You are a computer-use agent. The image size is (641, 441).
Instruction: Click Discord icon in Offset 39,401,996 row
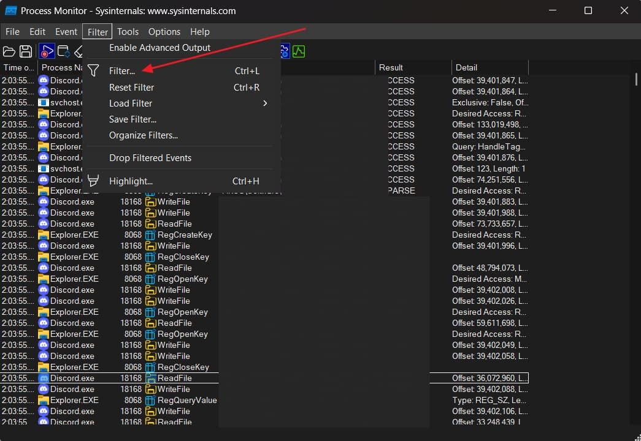pos(44,246)
